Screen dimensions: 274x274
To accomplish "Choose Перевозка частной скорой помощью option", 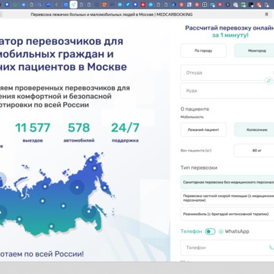I will 228,198.
